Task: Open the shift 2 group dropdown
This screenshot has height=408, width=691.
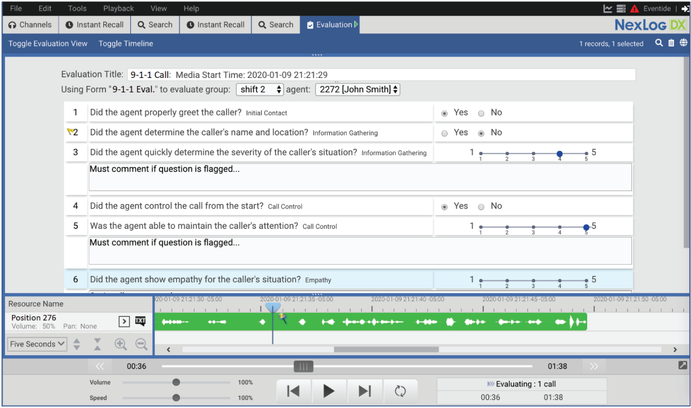Action: coord(261,89)
